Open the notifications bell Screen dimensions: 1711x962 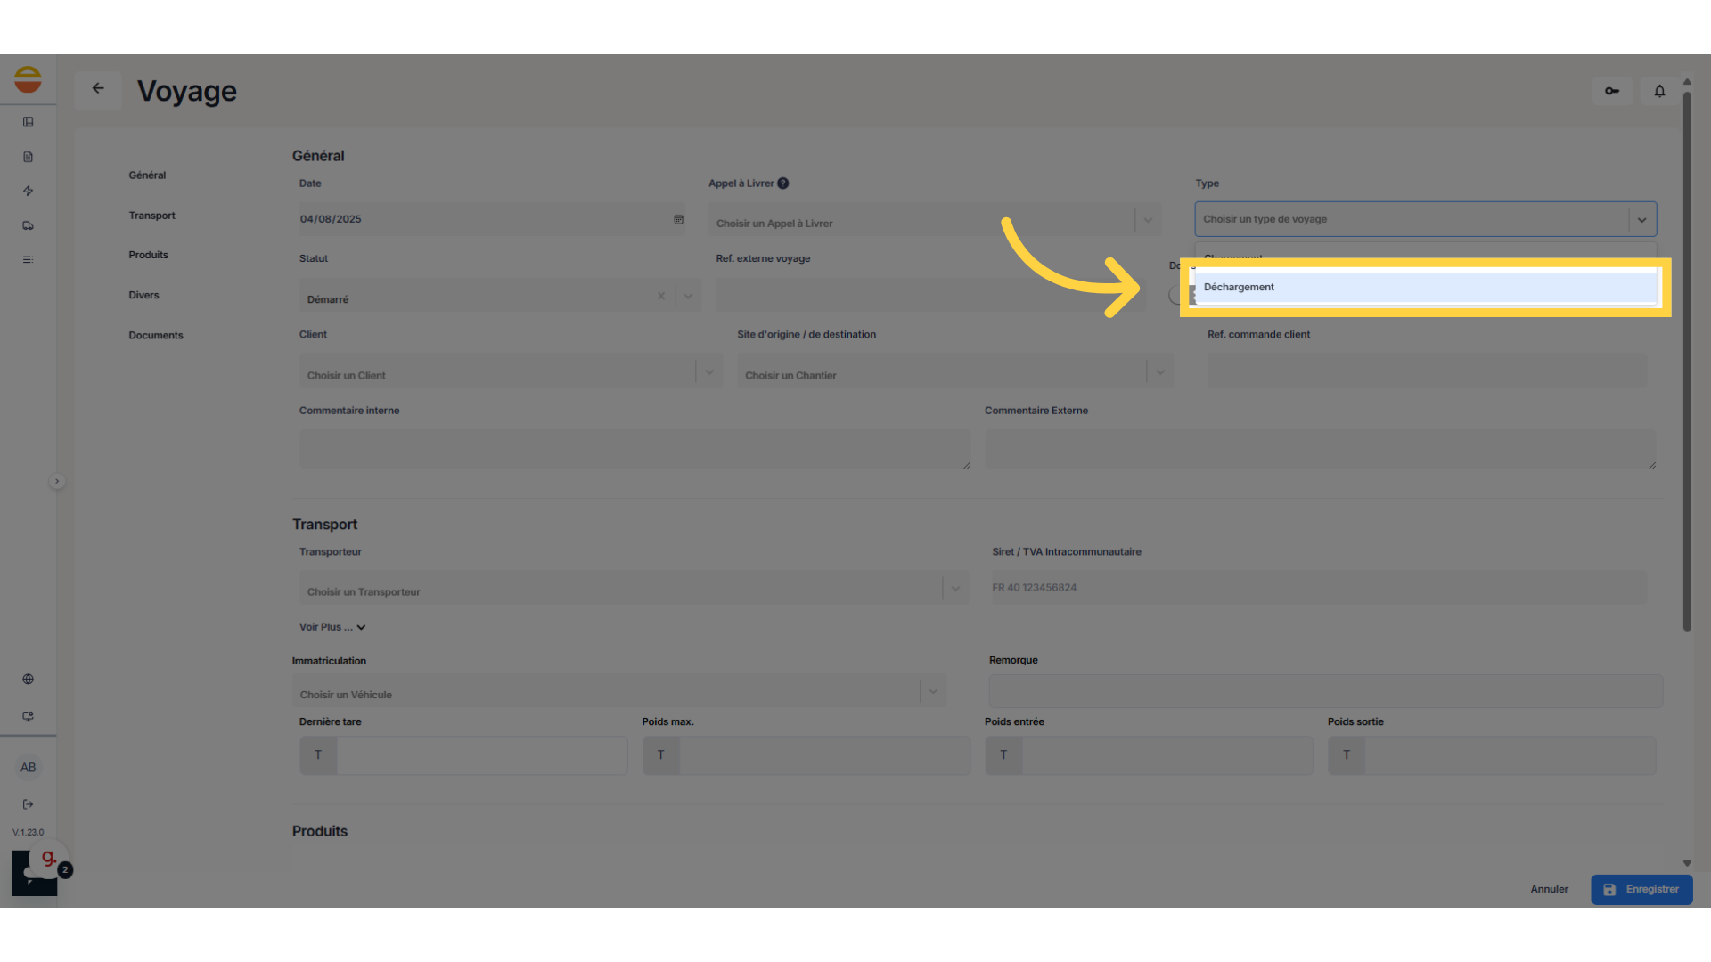(x=1659, y=90)
